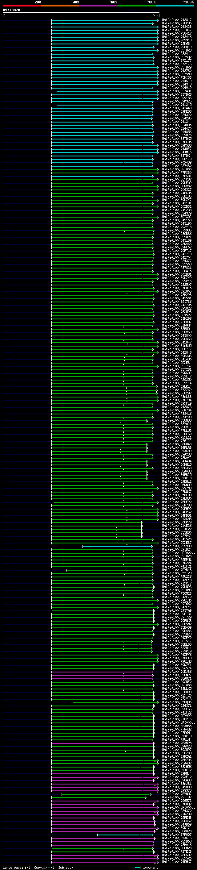Open hit UniRef100_A7LCD6
197x870 pixels.
click(x=177, y=23)
